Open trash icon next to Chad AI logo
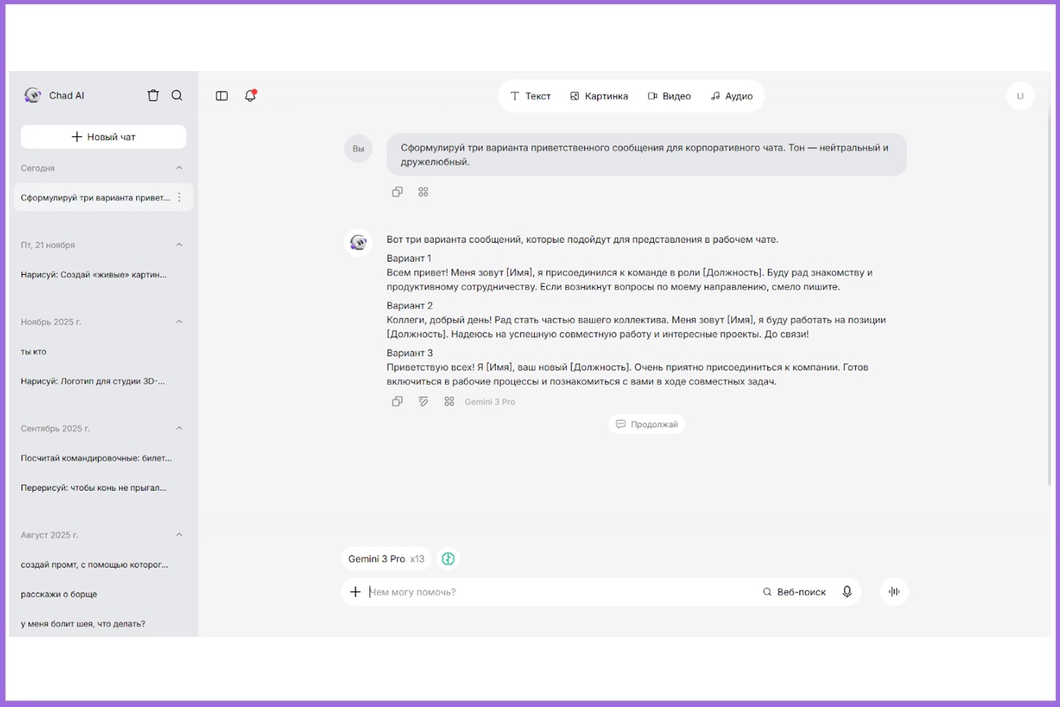The height and width of the screenshot is (707, 1060). (152, 95)
